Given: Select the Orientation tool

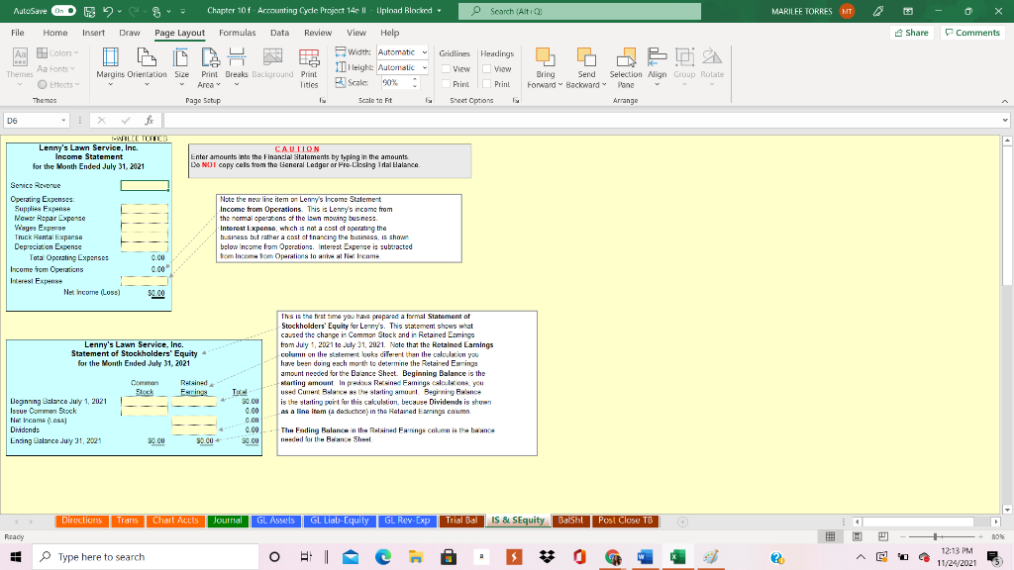Looking at the screenshot, I should coord(148,67).
